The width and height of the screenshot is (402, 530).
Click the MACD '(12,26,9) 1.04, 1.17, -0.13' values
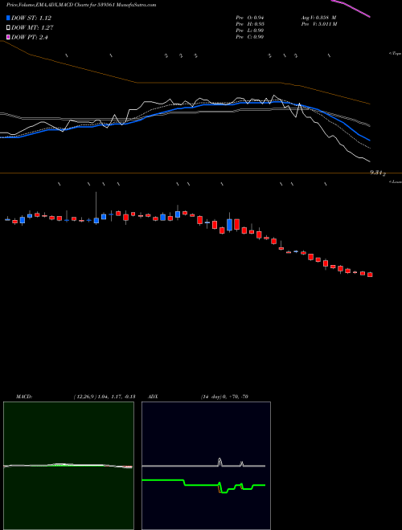coord(105,397)
